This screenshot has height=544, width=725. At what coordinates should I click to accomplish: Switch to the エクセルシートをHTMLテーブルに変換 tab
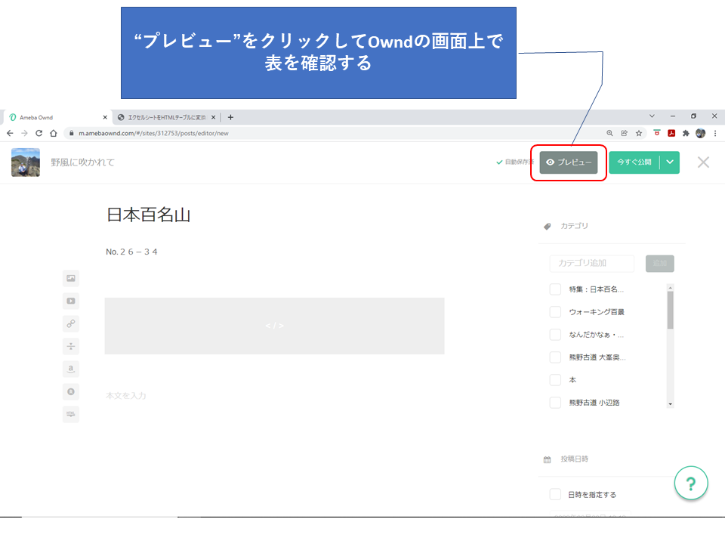pos(165,118)
